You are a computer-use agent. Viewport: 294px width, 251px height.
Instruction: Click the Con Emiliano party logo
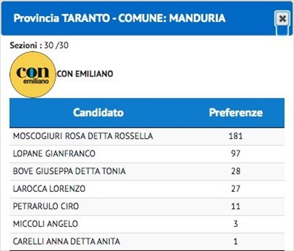click(33, 75)
